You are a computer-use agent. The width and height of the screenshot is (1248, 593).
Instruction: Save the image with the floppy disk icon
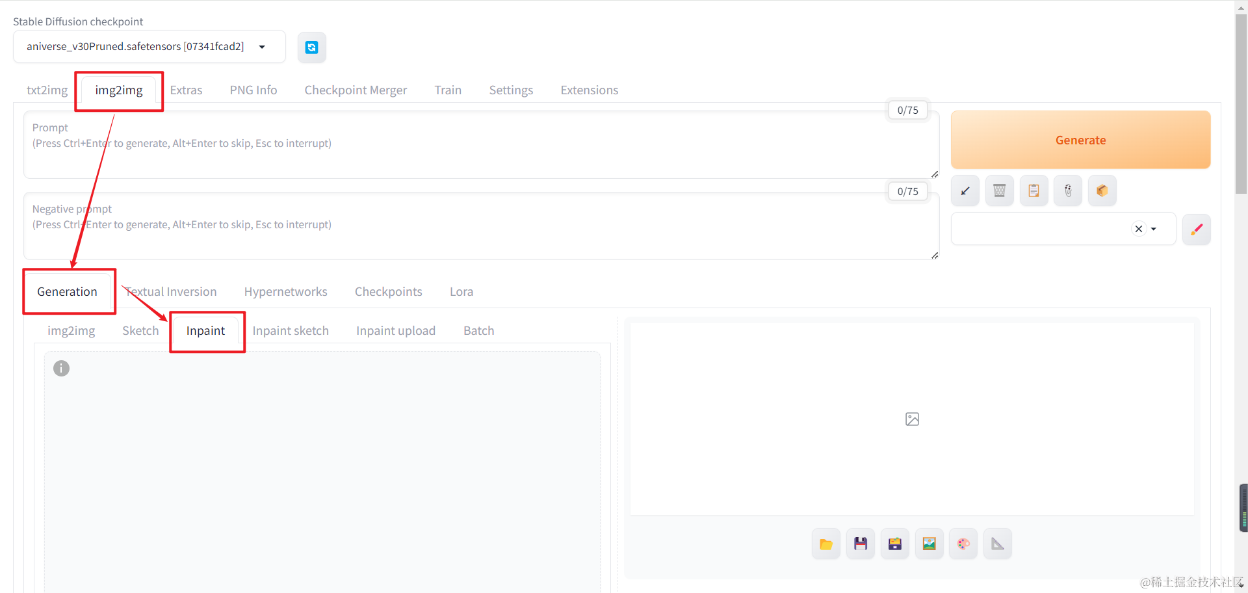point(861,544)
